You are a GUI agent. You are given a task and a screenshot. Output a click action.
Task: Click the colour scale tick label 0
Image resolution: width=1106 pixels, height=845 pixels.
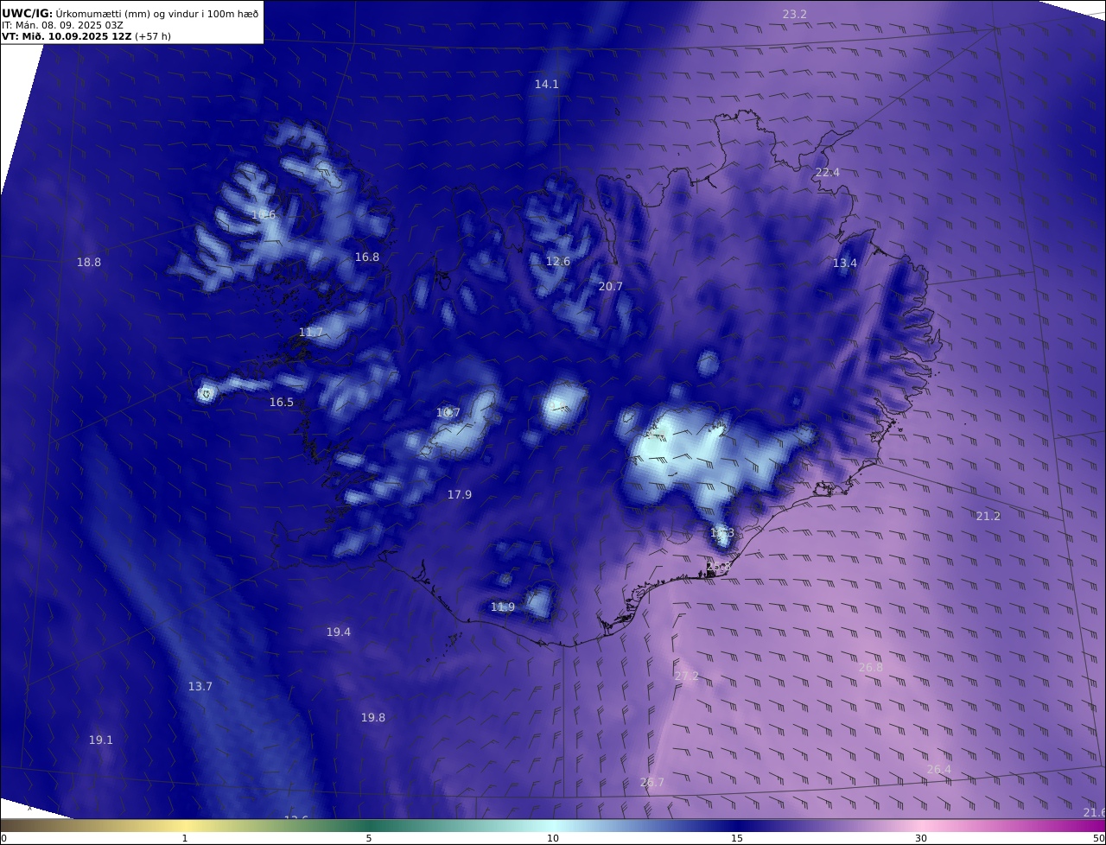3,838
